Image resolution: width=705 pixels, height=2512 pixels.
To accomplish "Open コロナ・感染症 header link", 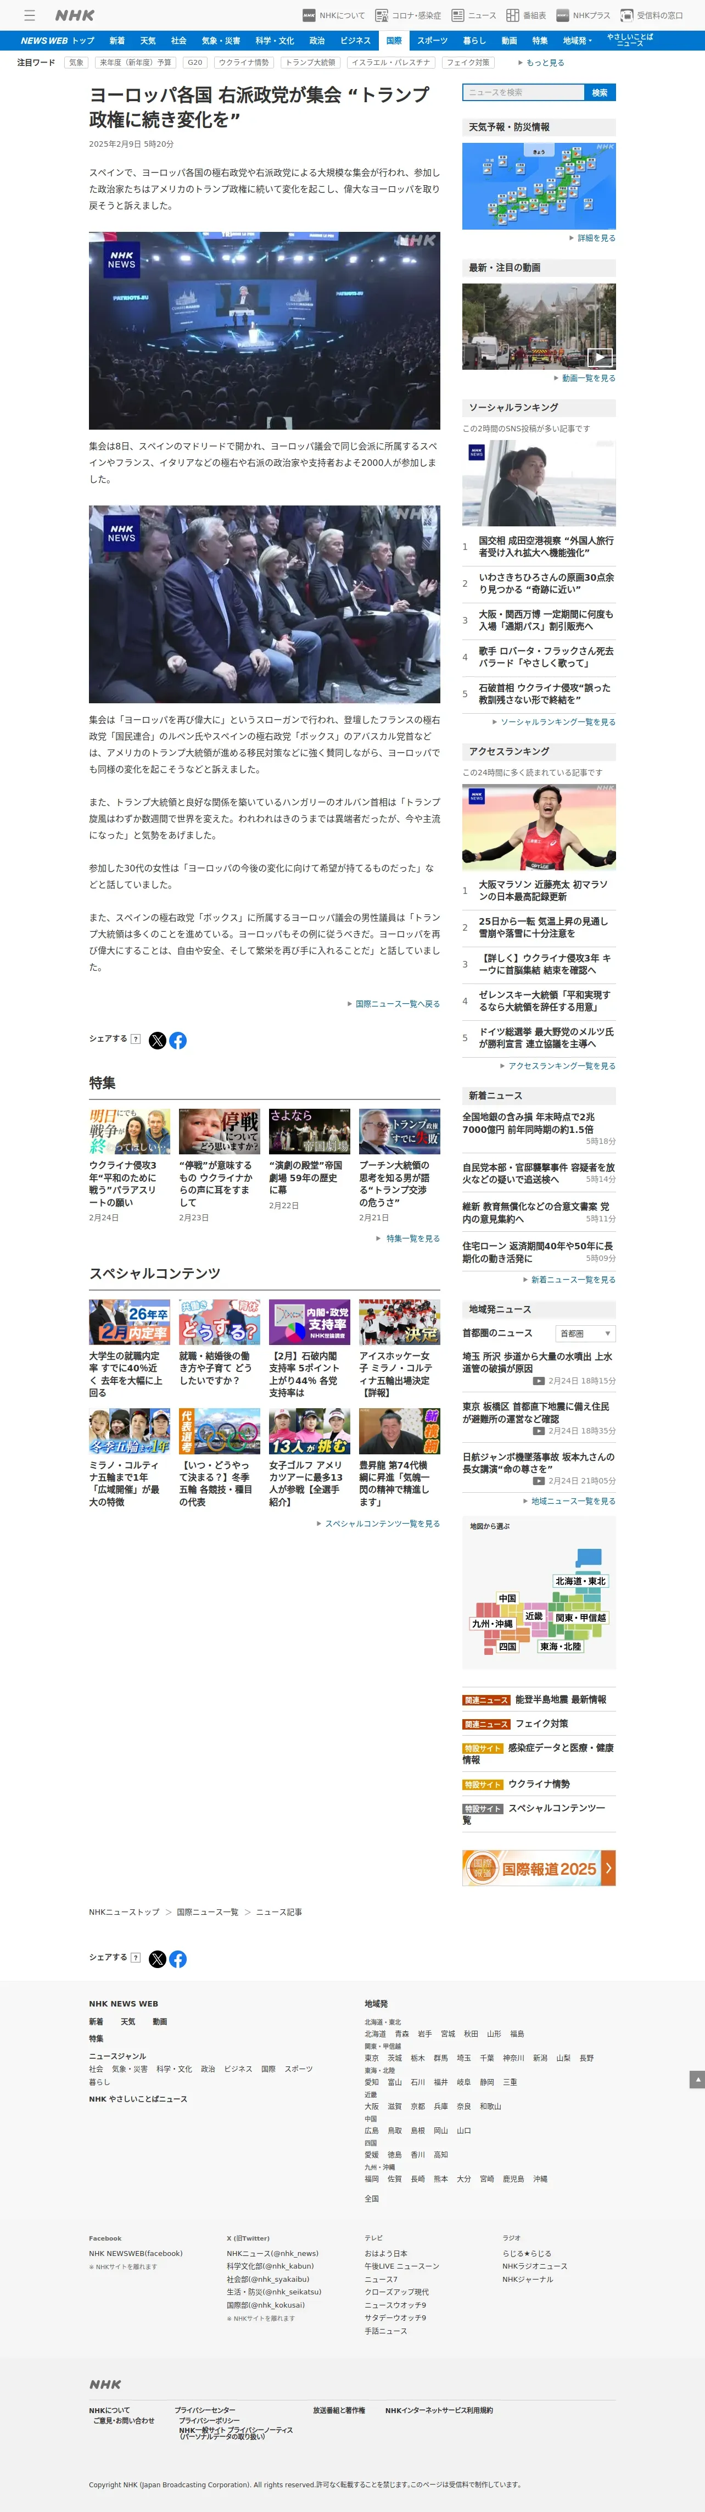I will 407,15.
